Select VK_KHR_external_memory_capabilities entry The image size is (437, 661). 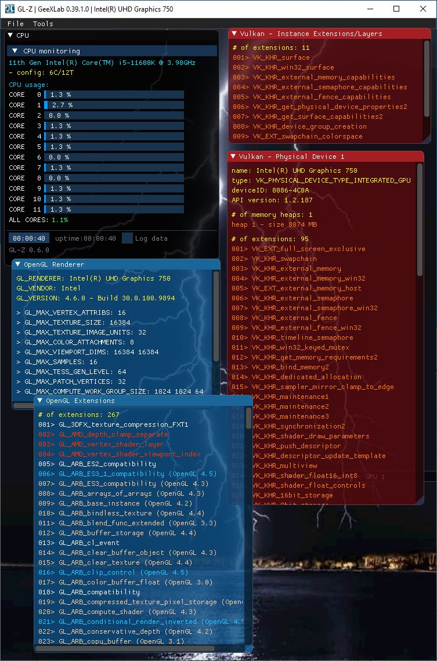[x=314, y=77]
